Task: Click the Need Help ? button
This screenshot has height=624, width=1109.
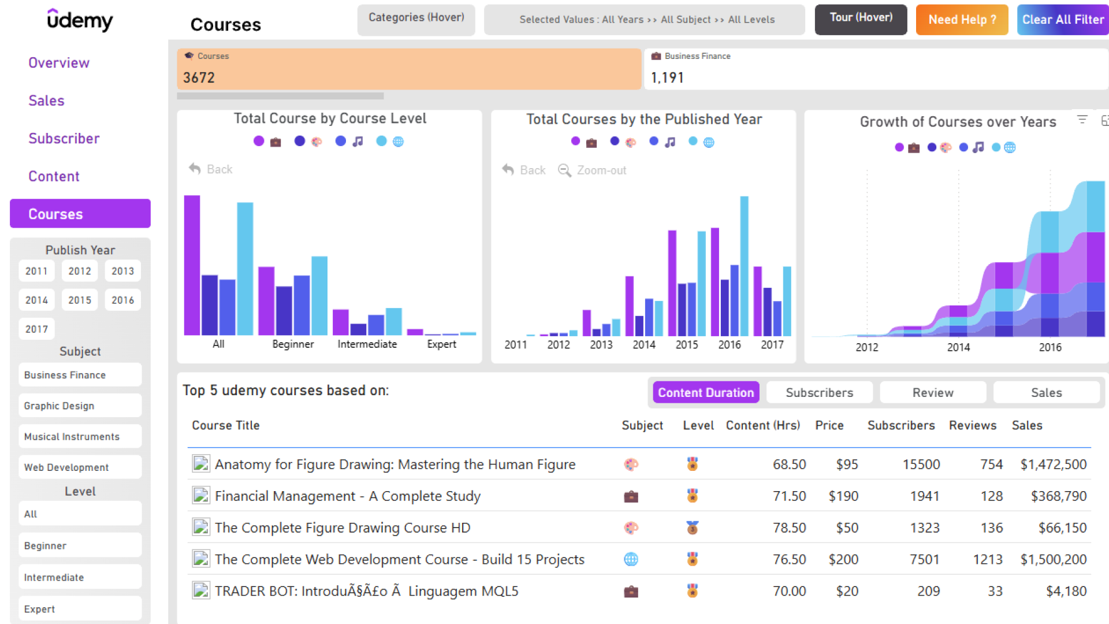Action: (962, 20)
